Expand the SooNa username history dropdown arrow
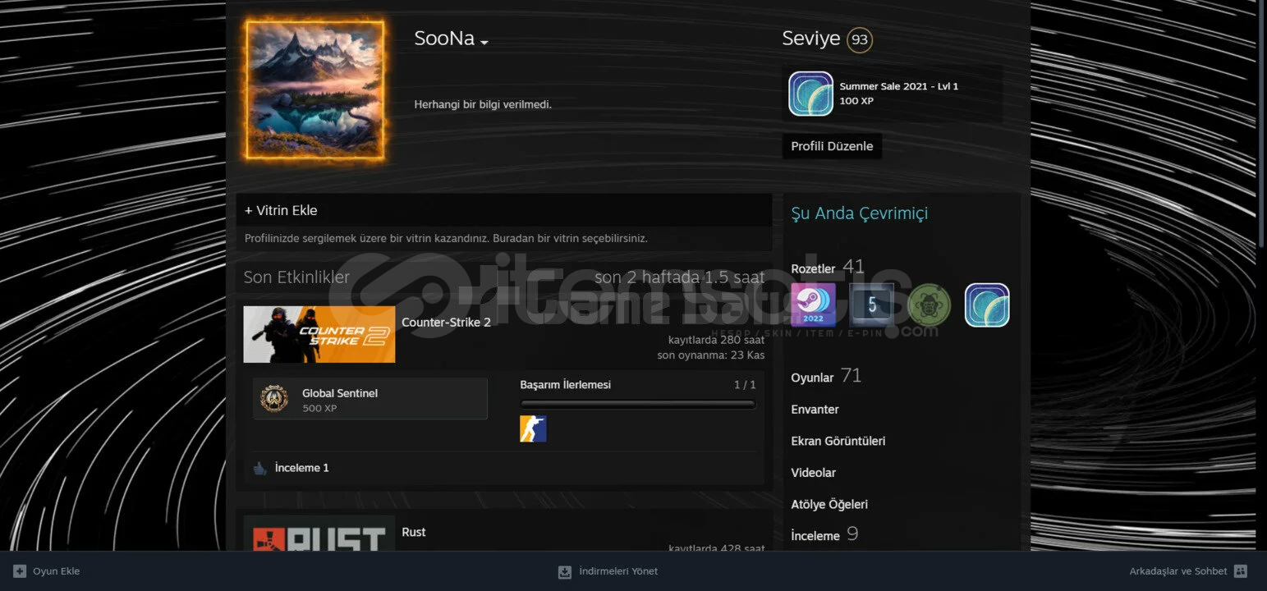Screen dimensions: 1267x591 click(484, 42)
